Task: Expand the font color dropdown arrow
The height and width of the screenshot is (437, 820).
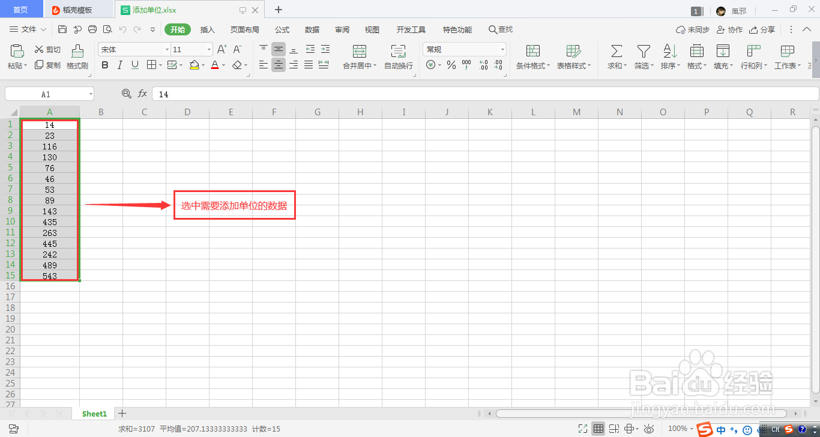Action: coord(222,65)
